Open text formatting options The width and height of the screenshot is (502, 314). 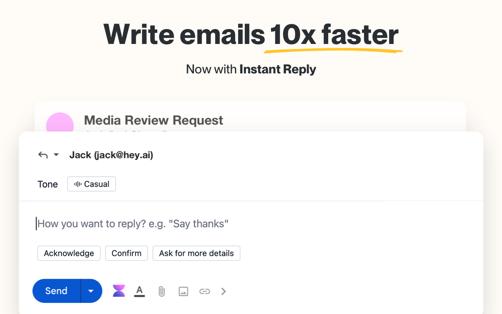(139, 291)
